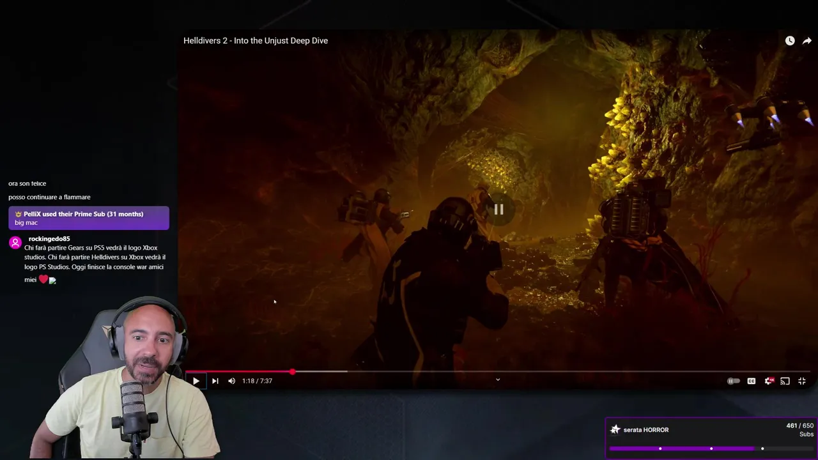Open the video settings gear
This screenshot has width=818, height=460.
click(x=769, y=381)
